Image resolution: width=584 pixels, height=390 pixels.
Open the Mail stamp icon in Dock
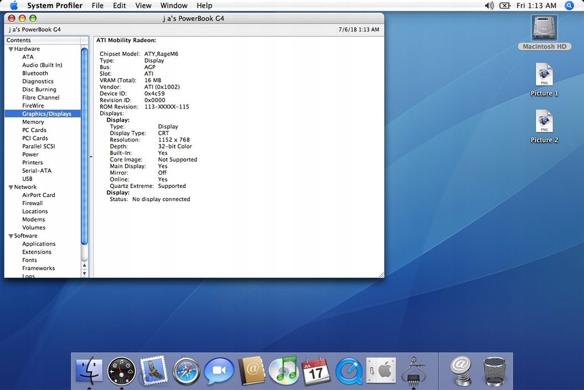(153, 370)
